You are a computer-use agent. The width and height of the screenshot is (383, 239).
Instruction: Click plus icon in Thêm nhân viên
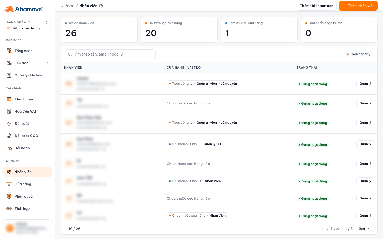pyautogui.click(x=344, y=6)
